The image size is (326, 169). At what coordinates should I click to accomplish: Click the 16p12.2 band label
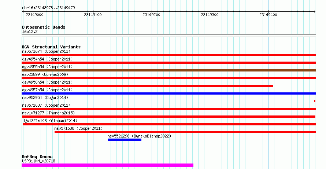(30, 32)
